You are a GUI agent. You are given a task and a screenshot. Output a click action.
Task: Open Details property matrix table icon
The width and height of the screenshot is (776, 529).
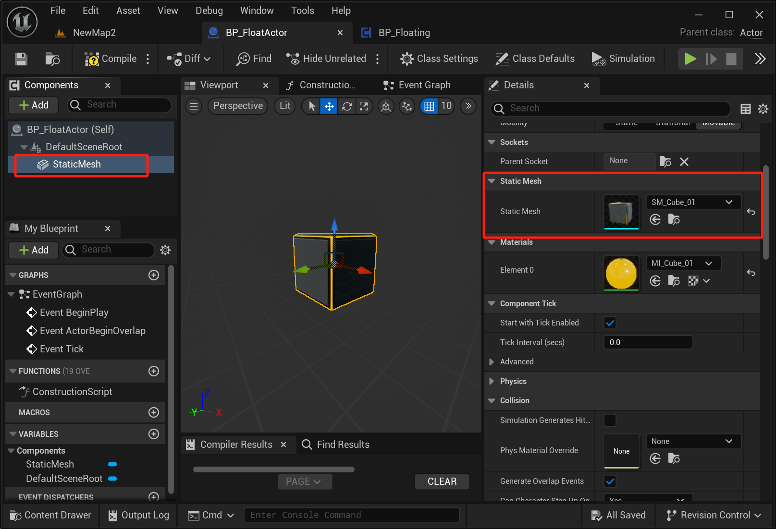[745, 109]
